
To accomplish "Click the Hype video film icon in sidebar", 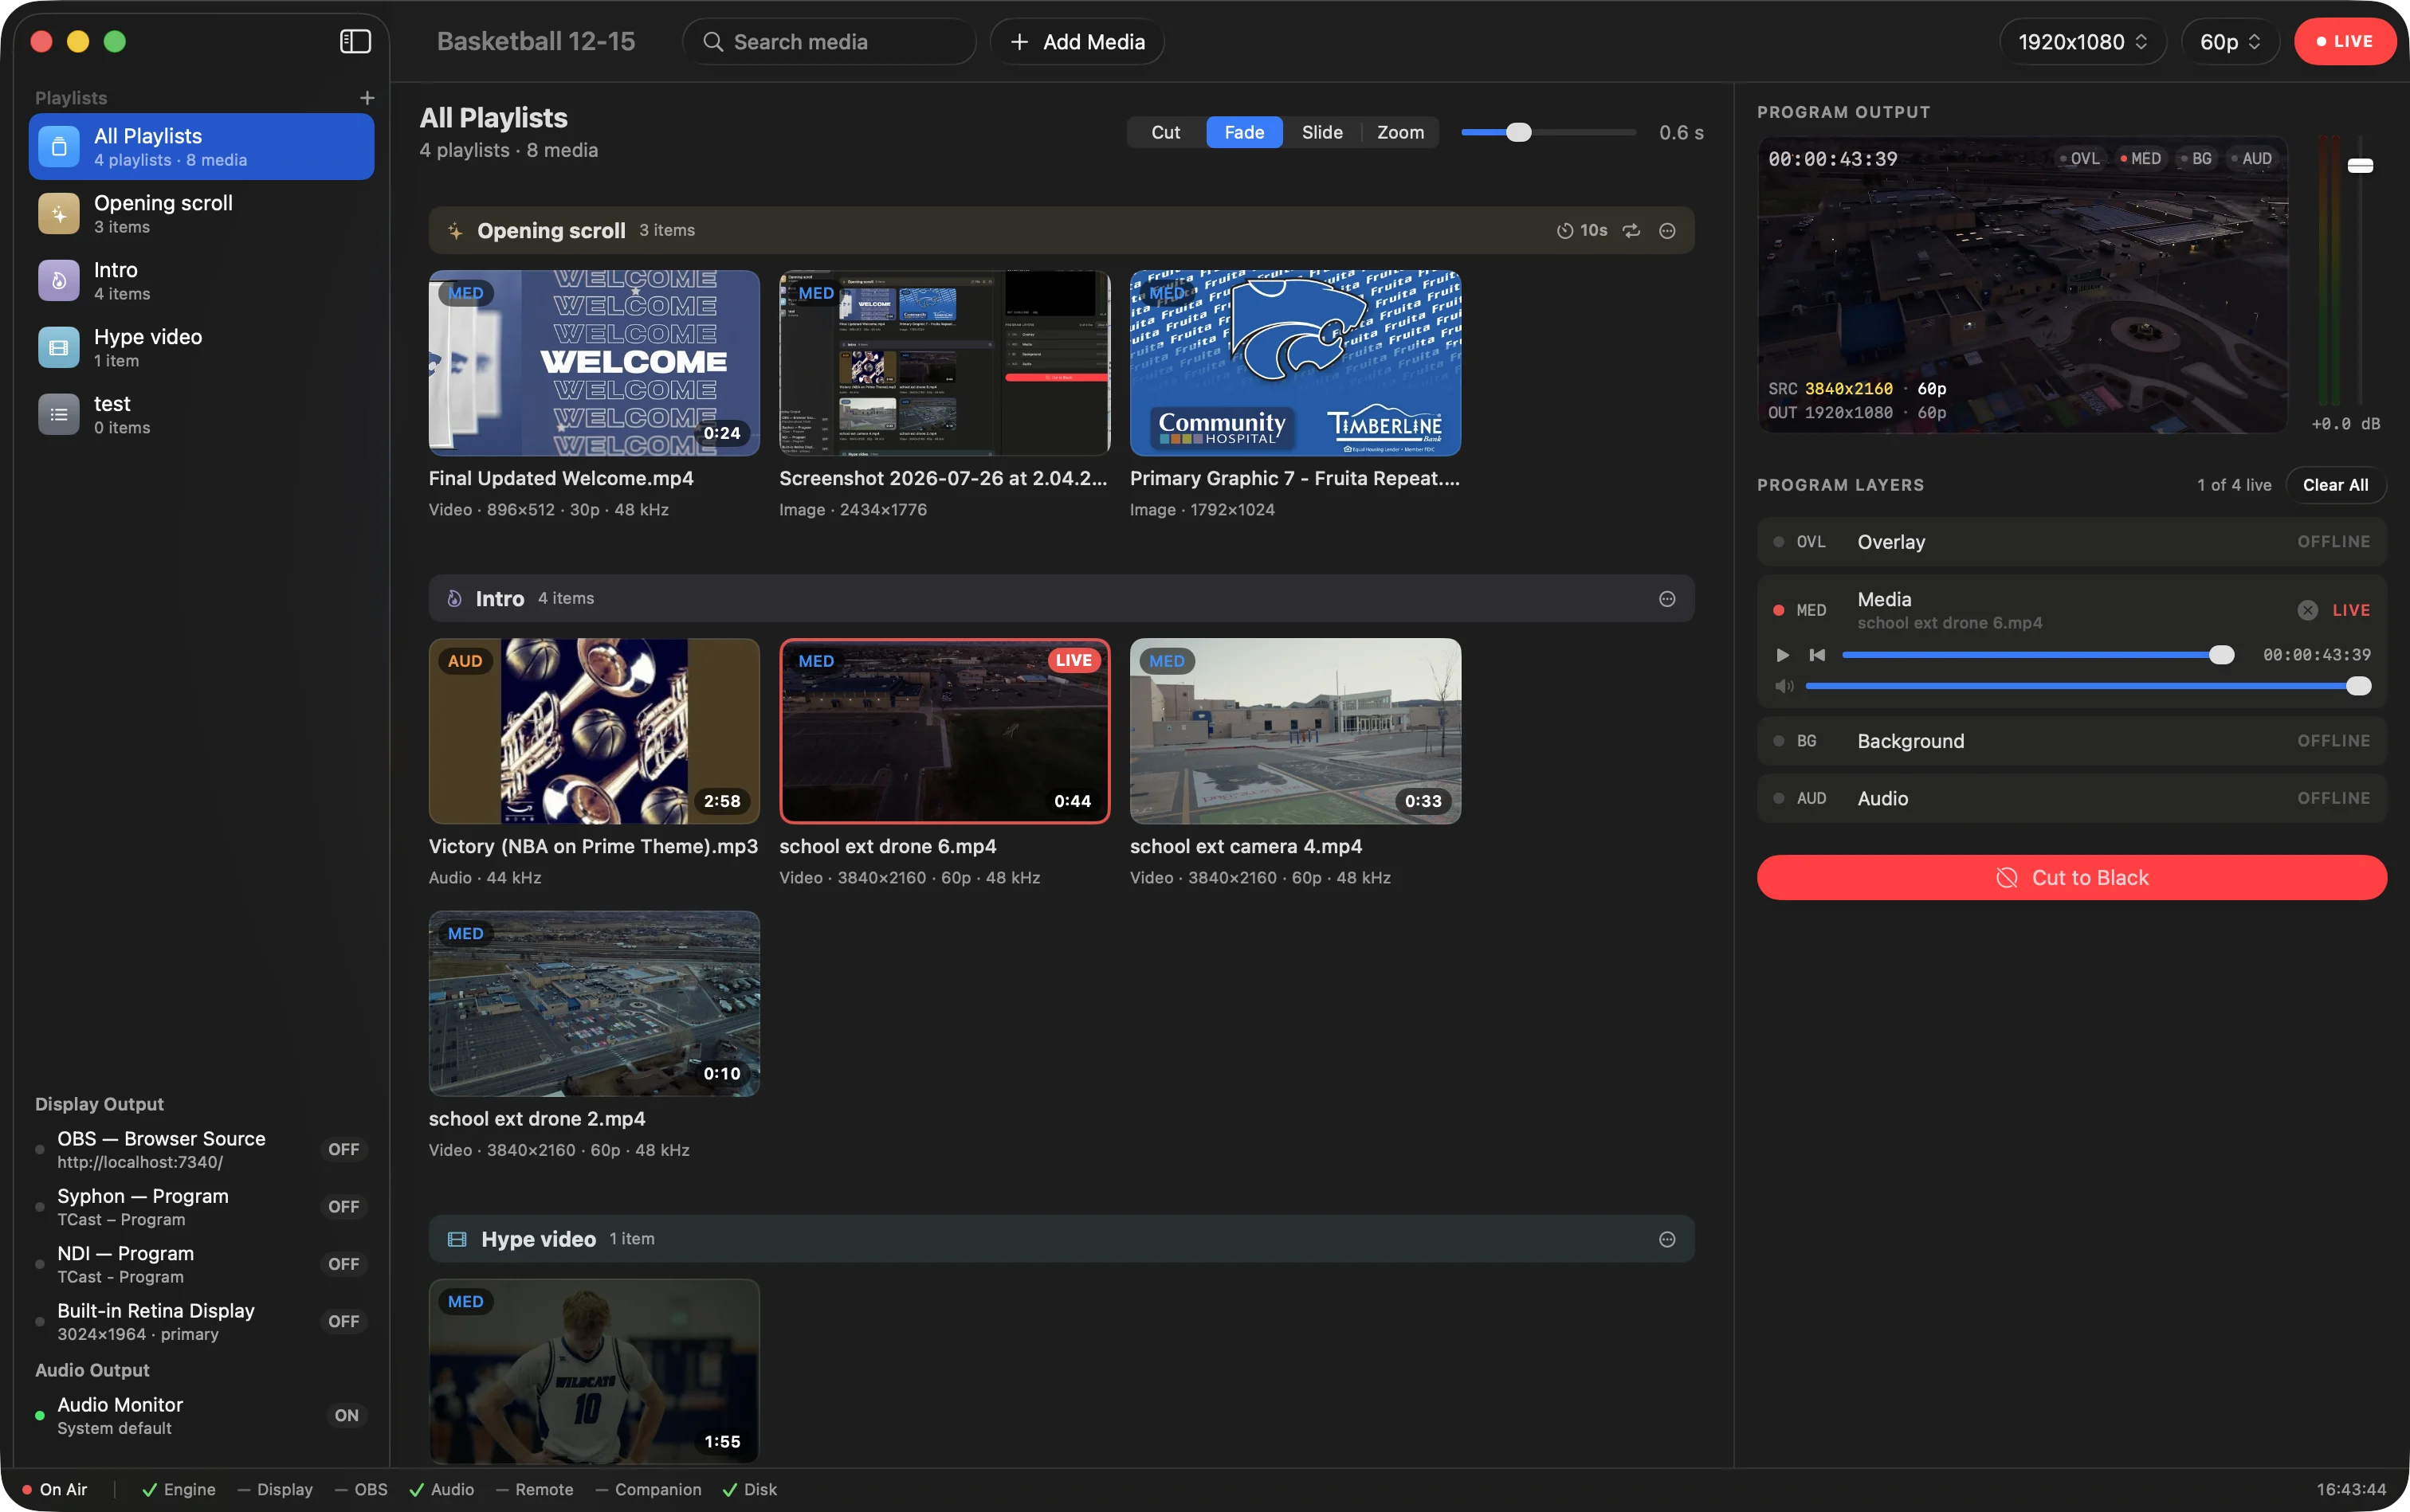I will [59, 348].
